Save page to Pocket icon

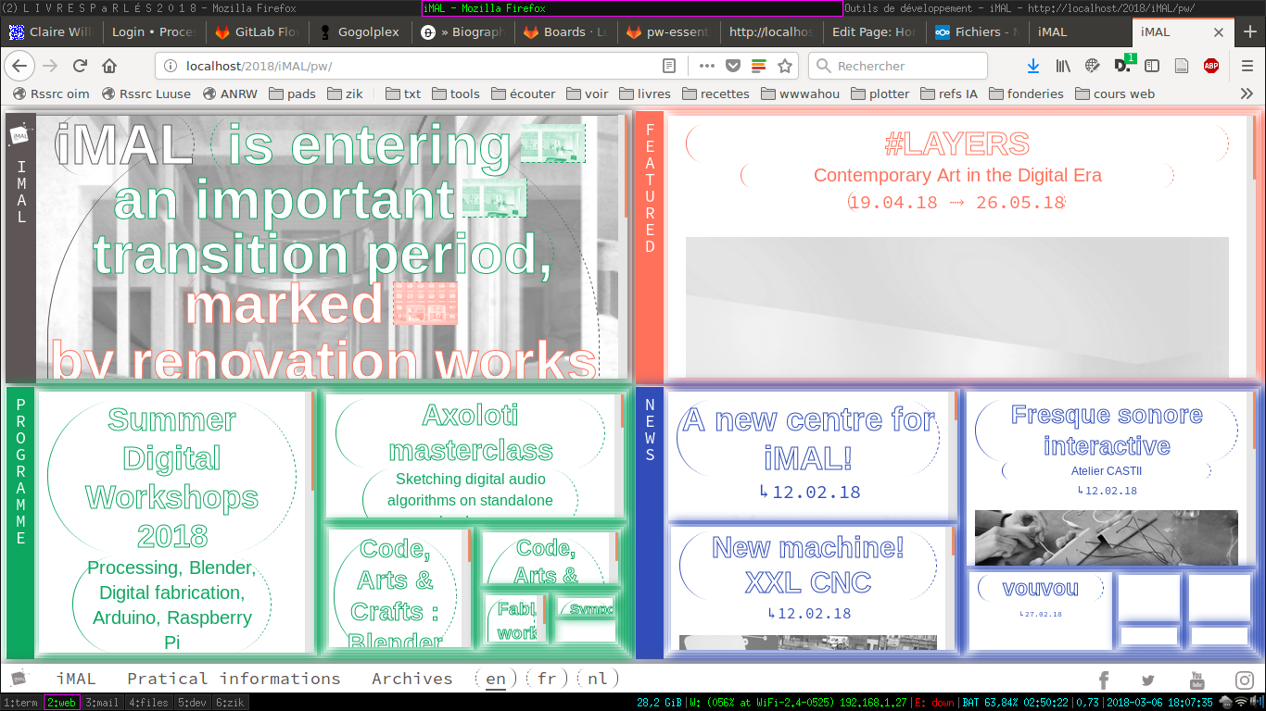733,66
